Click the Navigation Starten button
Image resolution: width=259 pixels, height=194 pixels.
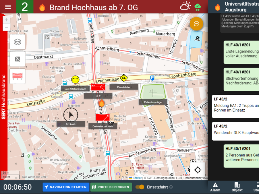(x=66, y=187)
